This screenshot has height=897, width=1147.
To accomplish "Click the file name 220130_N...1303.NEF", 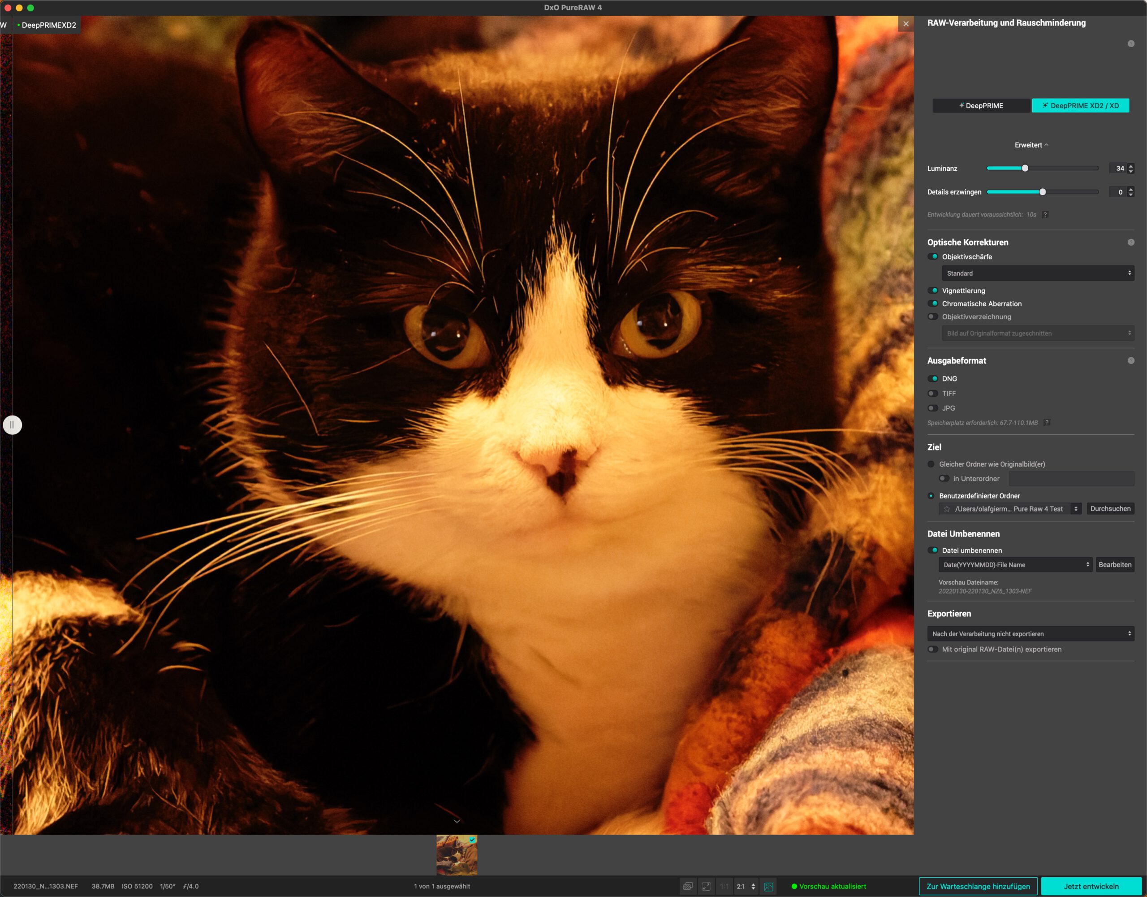I will click(x=46, y=887).
